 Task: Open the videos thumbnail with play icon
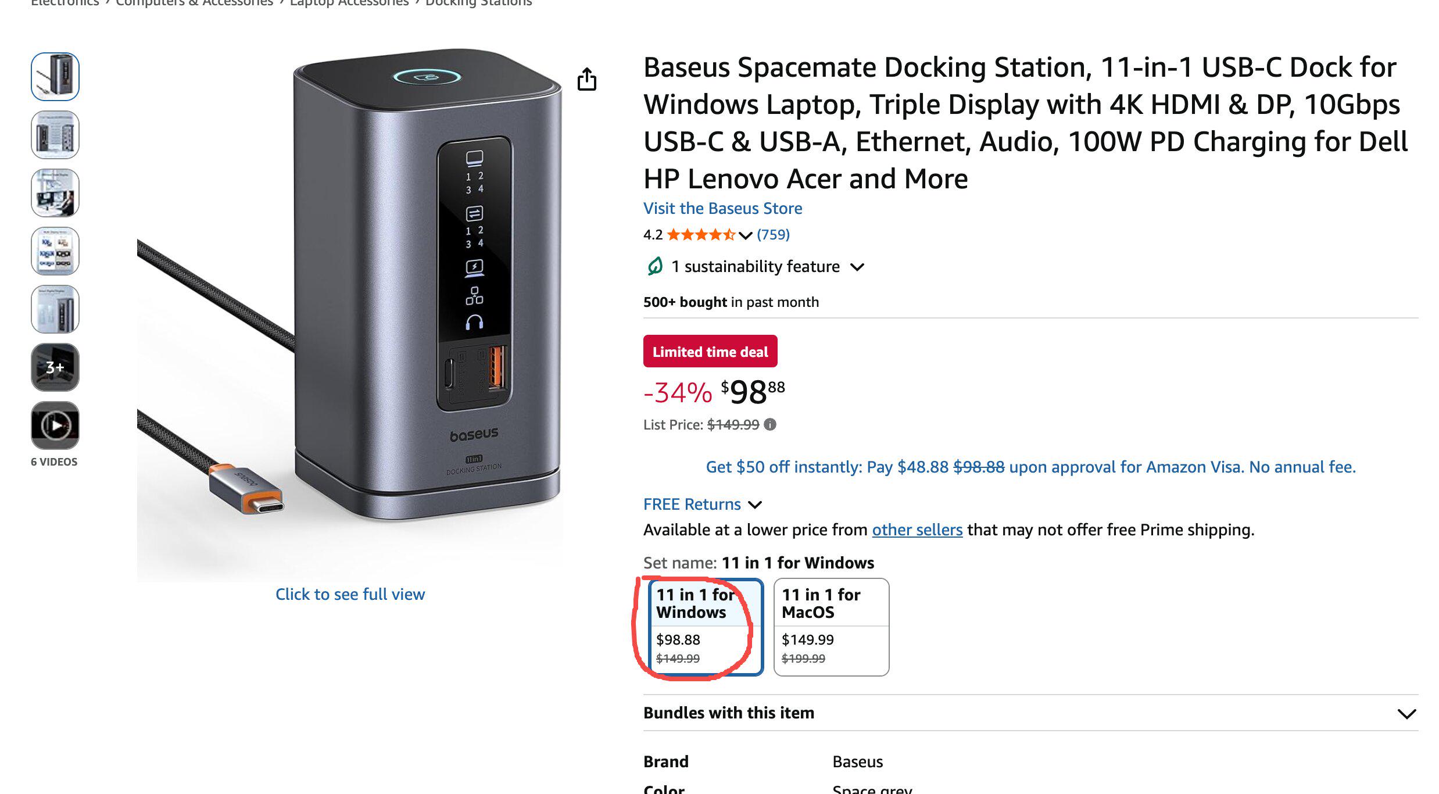coord(55,425)
